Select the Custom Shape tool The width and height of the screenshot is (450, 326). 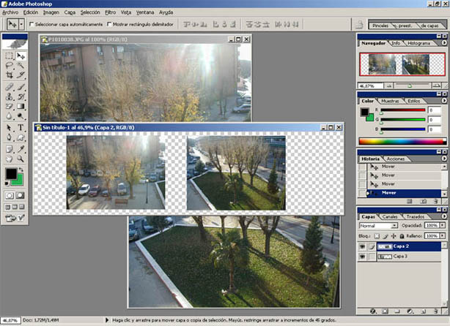tap(21, 137)
